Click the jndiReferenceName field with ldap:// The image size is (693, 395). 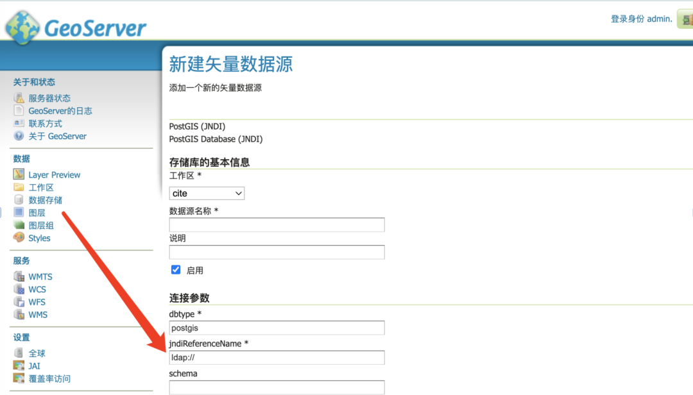tap(277, 357)
